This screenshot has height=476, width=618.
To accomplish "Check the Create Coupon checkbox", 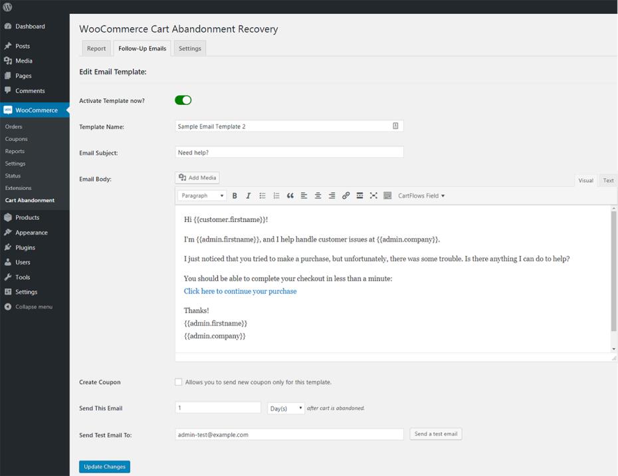I will [178, 382].
